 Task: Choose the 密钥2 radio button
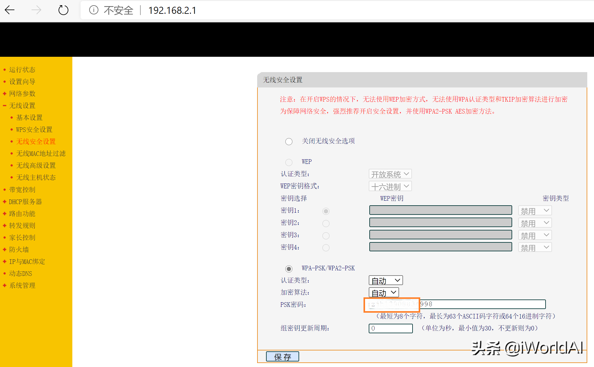coord(326,223)
